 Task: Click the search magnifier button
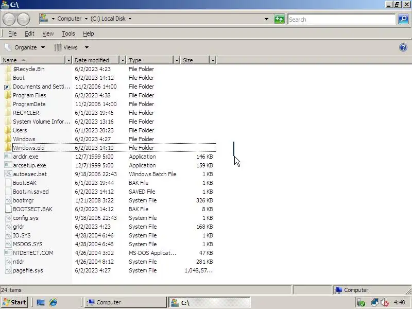click(403, 19)
